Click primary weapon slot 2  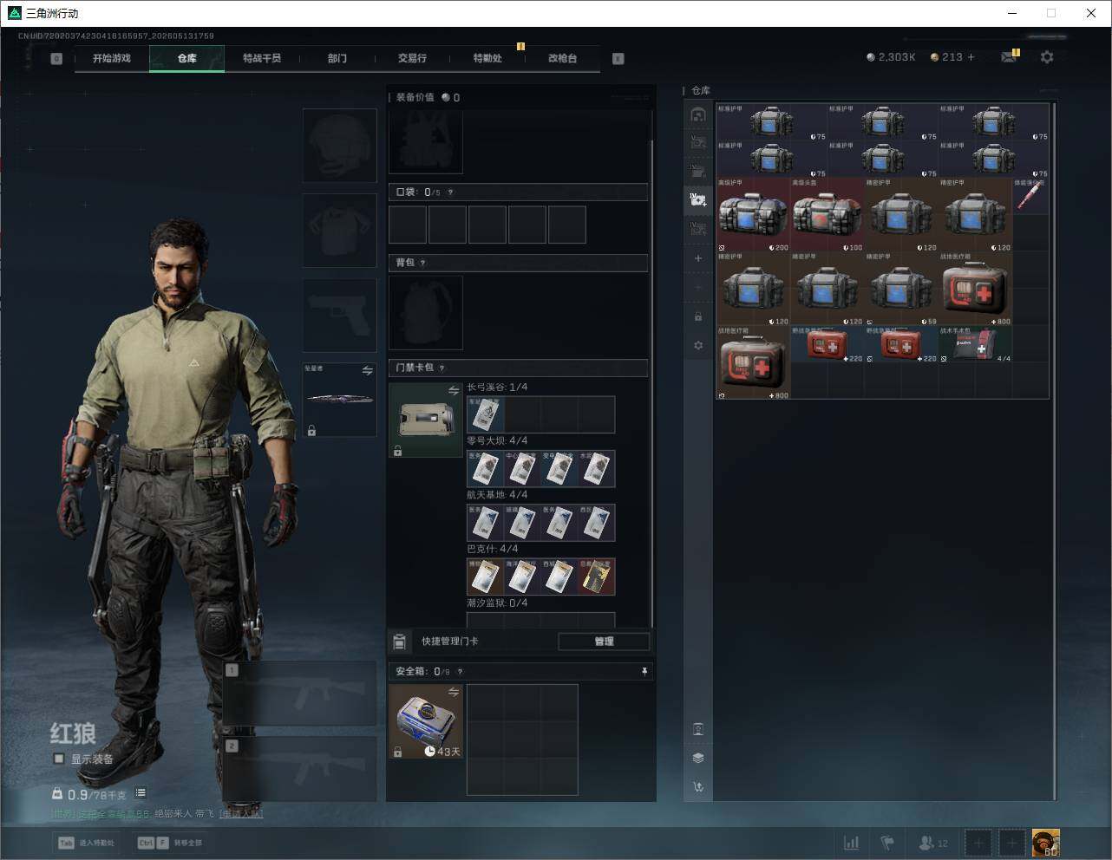tap(300, 770)
